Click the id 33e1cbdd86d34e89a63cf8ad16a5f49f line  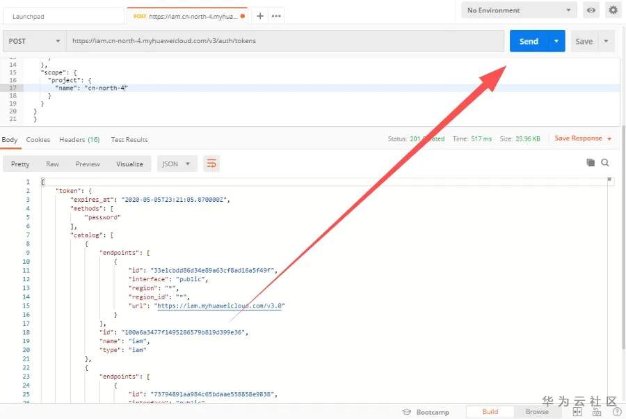pos(203,271)
